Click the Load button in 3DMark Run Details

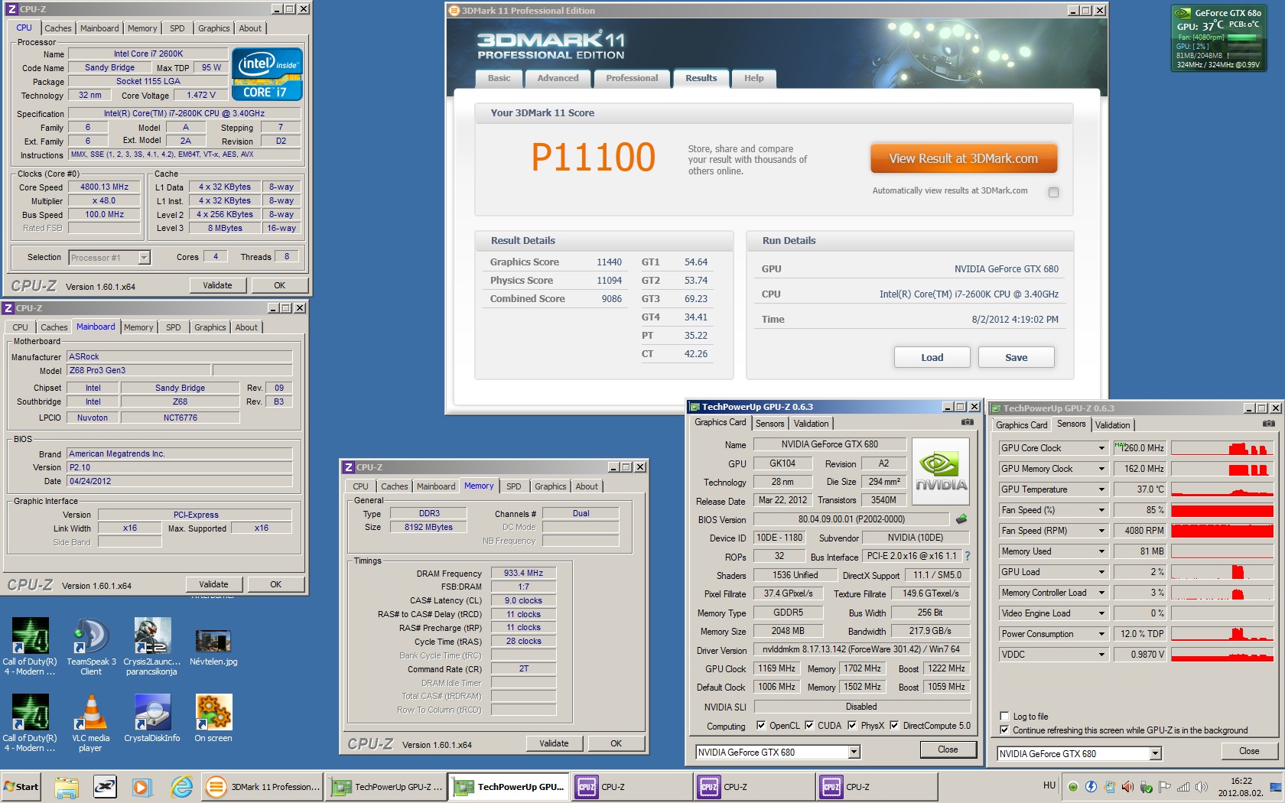[x=932, y=357]
